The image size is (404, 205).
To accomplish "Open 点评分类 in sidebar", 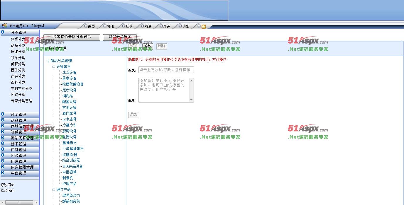I will tap(18, 76).
